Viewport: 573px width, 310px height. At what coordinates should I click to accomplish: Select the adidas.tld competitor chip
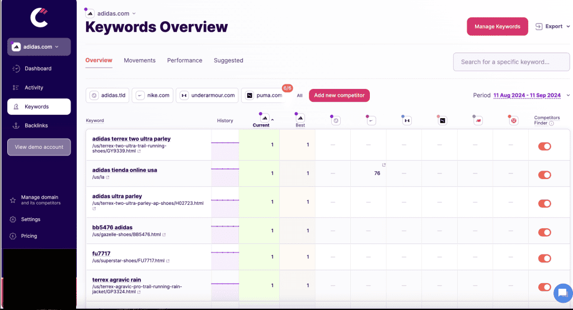[108, 96]
